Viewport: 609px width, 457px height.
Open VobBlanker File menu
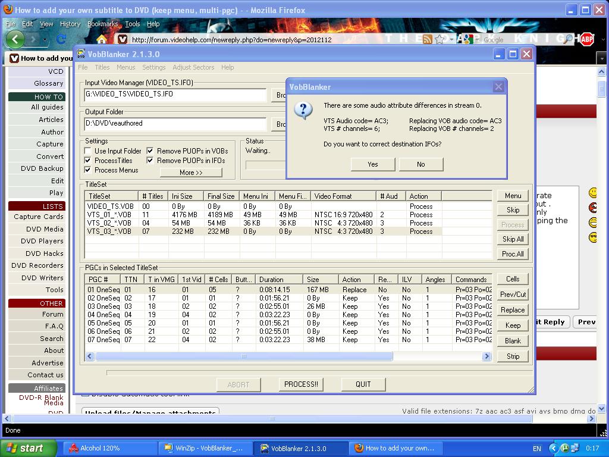point(83,67)
